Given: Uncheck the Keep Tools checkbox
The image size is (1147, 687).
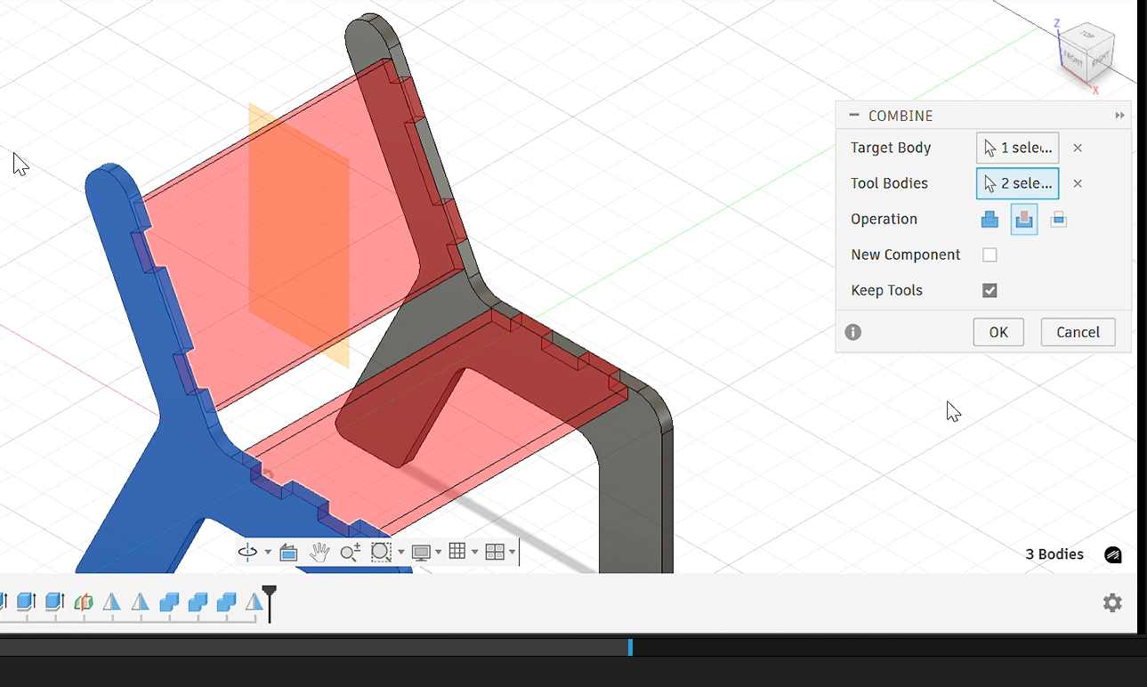Looking at the screenshot, I should click(989, 290).
